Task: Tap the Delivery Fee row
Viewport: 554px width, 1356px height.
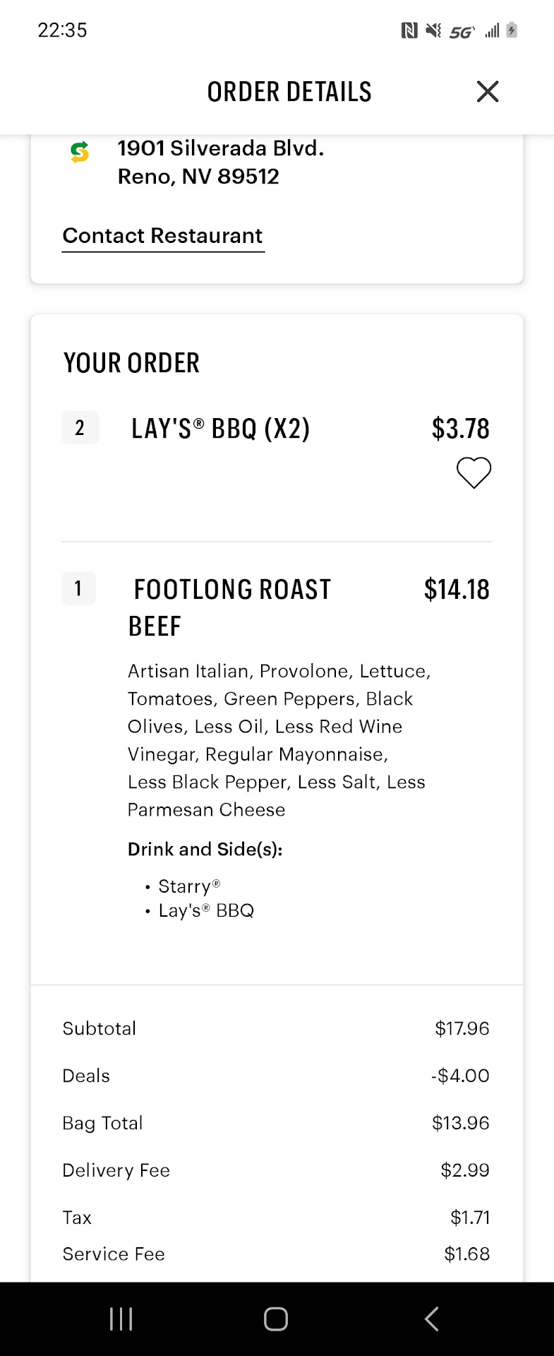Action: tap(275, 1170)
